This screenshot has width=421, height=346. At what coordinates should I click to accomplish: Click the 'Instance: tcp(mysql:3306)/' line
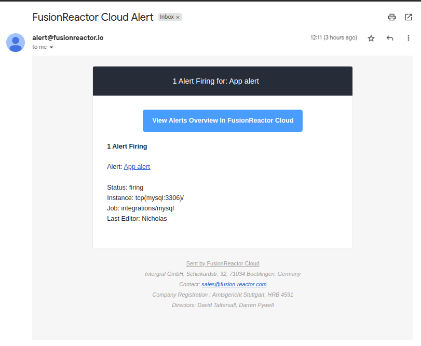click(x=145, y=198)
